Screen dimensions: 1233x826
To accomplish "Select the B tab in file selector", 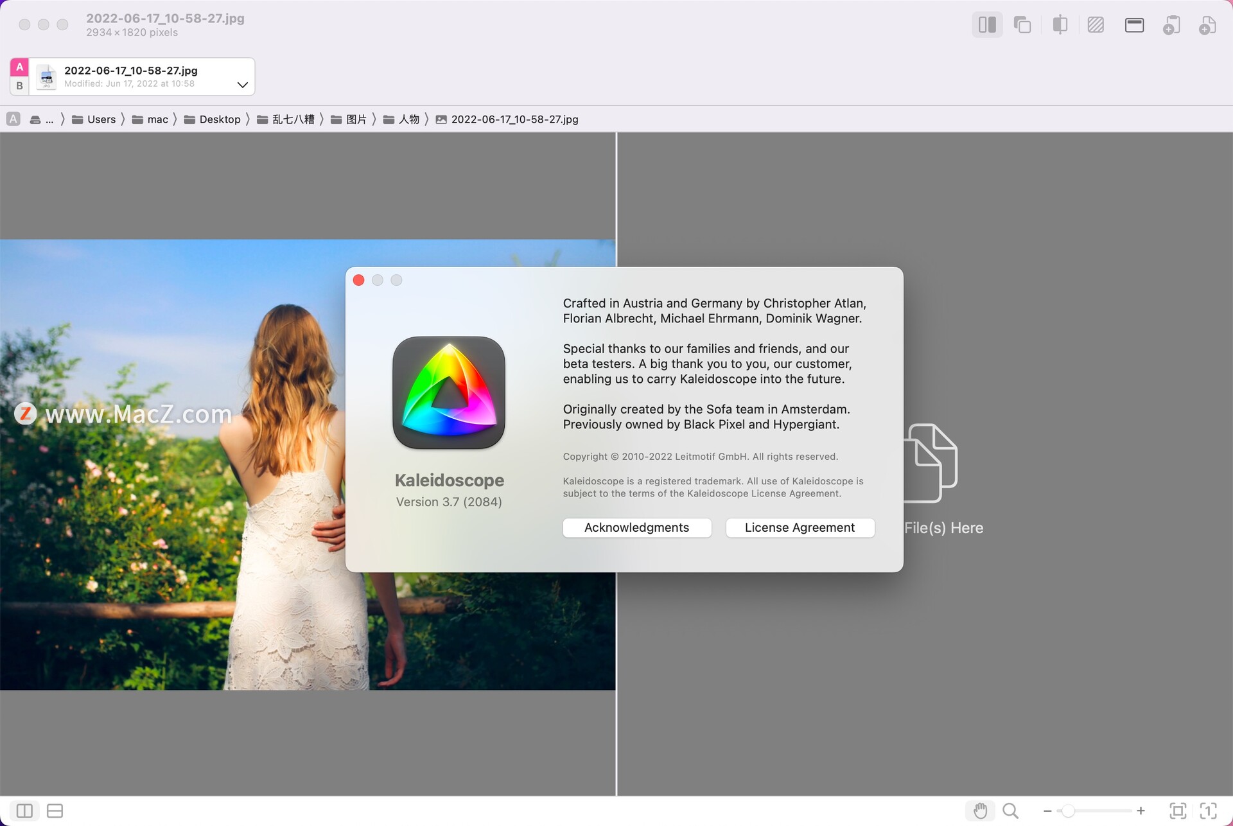I will (19, 85).
